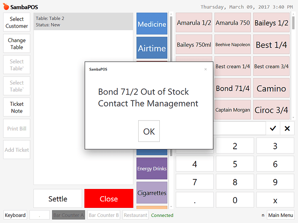Close the out of stock dialog
This screenshot has height=223, width=298.
pyautogui.click(x=149, y=131)
